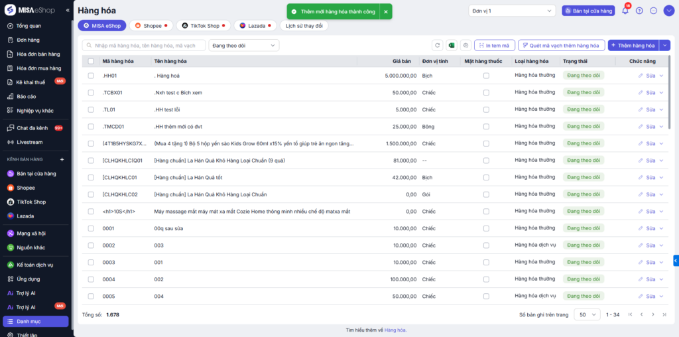Viewport: 679px width, 337px height.
Task: Collapse the sidebar with double-arrow icon
Action: pos(68,11)
